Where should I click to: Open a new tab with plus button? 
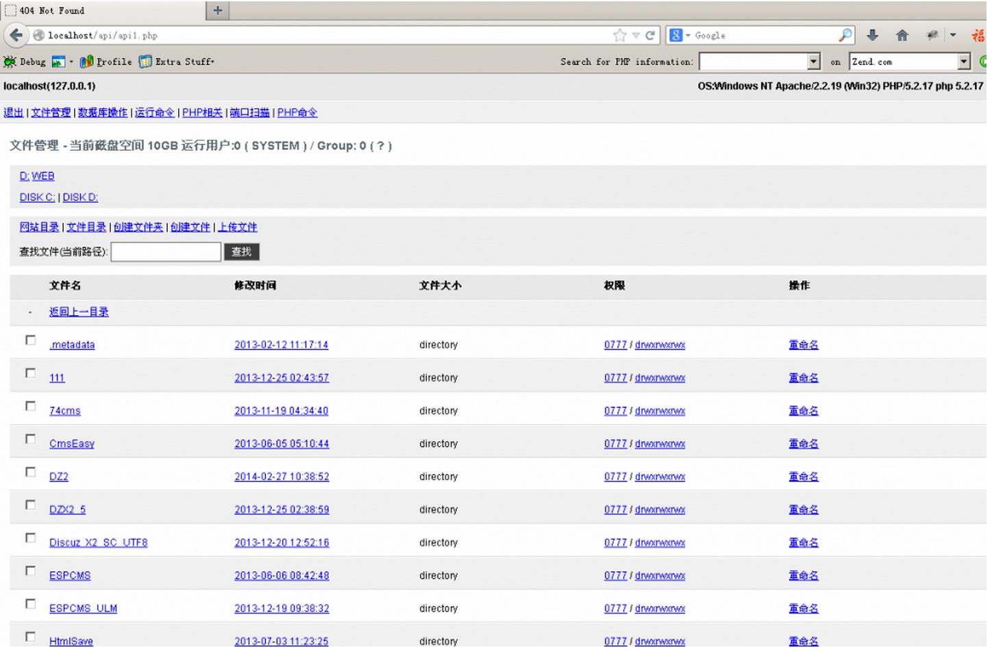point(218,10)
